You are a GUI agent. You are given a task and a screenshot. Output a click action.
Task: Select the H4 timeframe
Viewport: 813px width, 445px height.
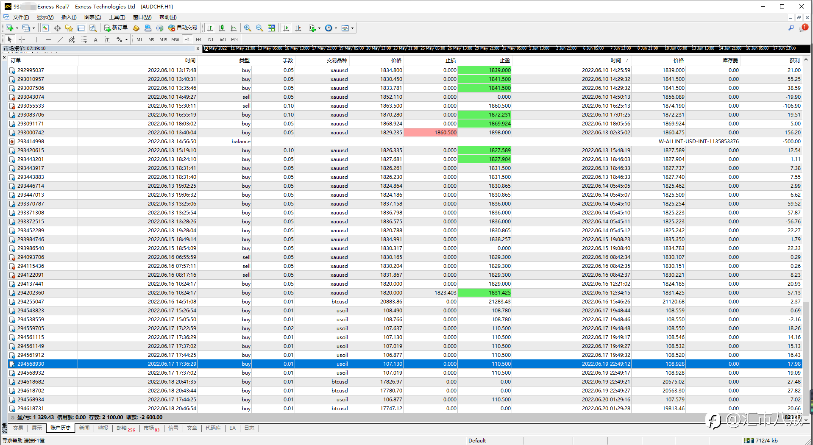coord(199,39)
